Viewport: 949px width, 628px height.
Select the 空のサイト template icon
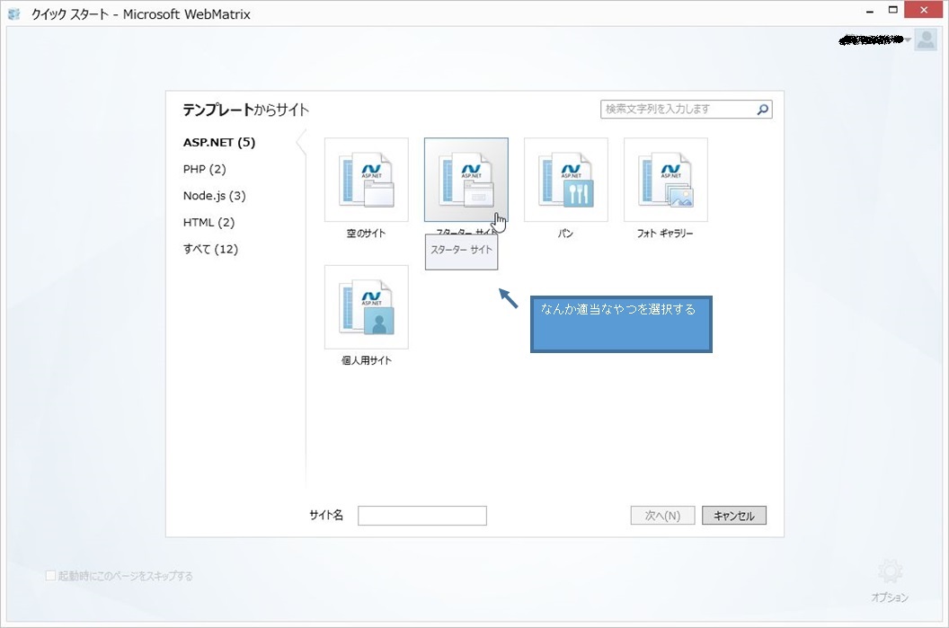pyautogui.click(x=366, y=180)
